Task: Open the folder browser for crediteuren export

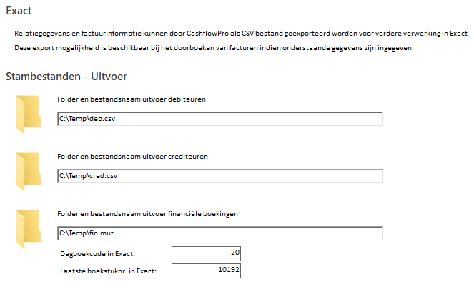Action: pyautogui.click(x=29, y=171)
